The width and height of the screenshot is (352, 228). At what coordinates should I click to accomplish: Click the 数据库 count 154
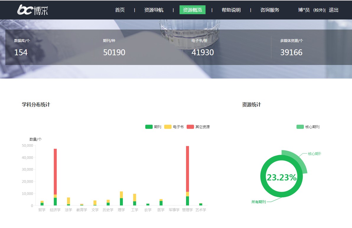(x=21, y=53)
